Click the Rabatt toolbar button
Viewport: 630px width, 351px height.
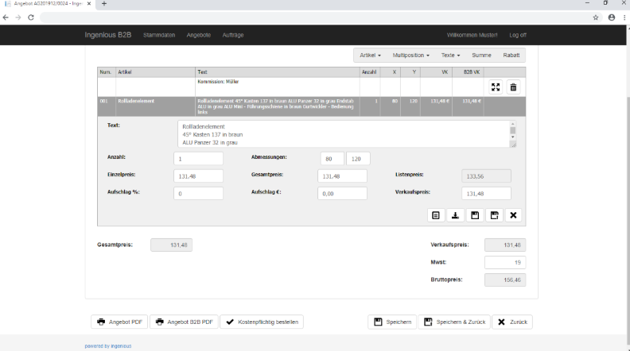(511, 56)
